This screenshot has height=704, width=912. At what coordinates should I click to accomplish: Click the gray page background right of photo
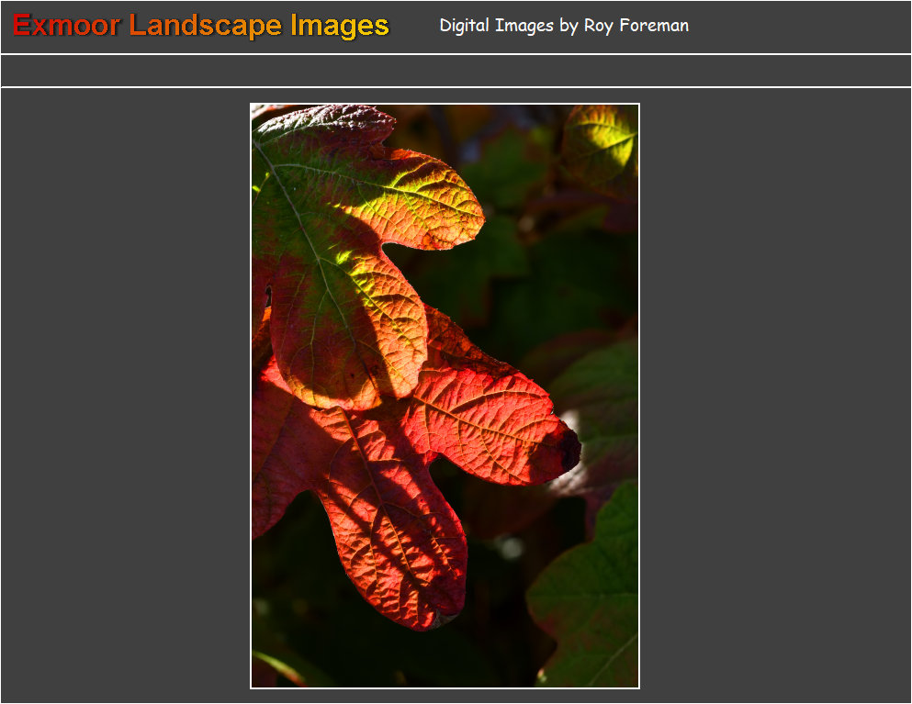point(775,396)
